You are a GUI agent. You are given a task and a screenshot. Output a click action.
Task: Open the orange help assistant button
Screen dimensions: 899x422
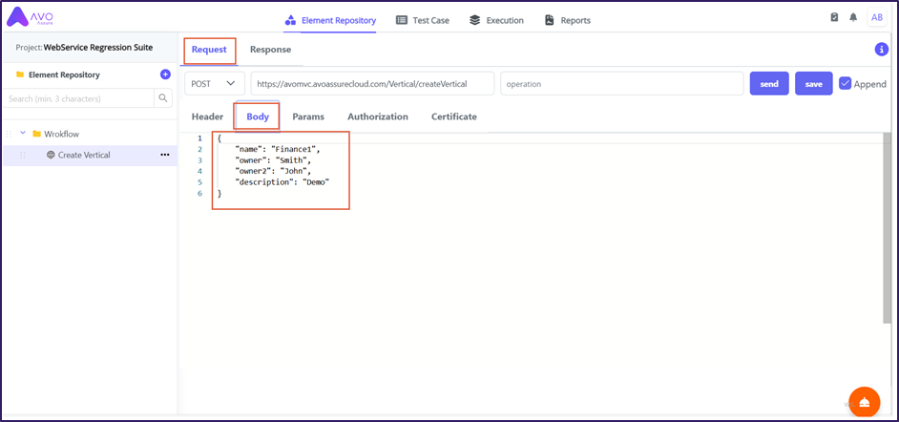[x=864, y=402]
